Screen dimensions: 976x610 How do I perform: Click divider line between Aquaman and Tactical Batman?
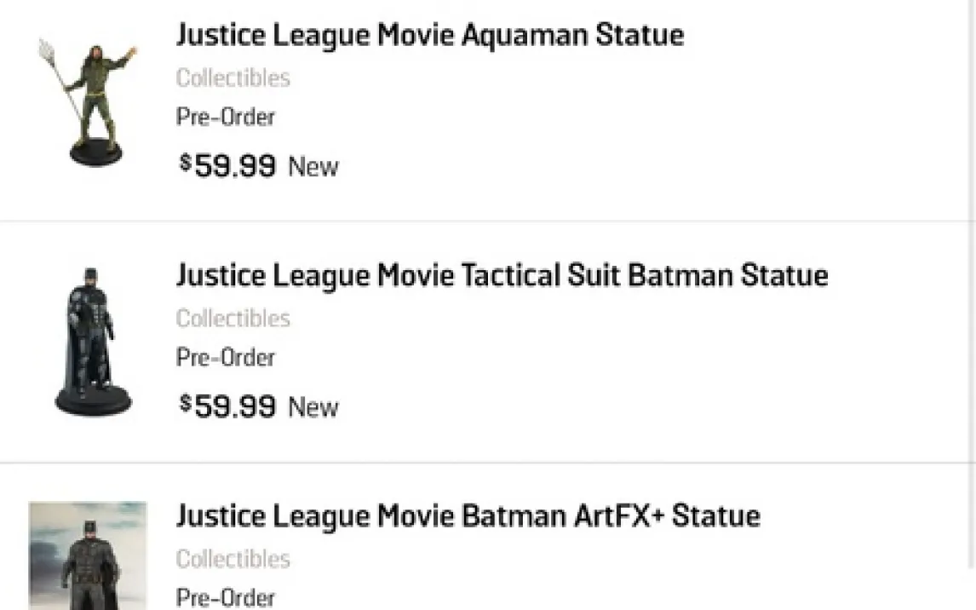pyautogui.click(x=488, y=222)
